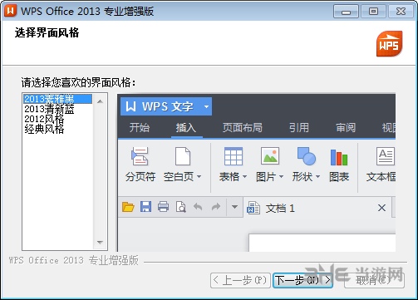
Task: Insert a page break with the 分页符 icon
Action: coord(140,156)
